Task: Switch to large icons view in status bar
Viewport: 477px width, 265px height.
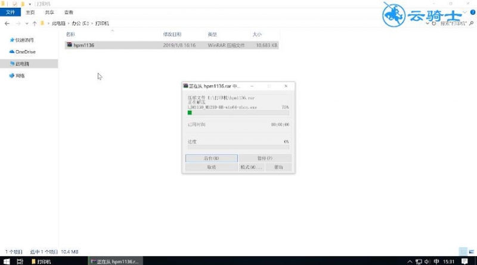Action: click(x=471, y=252)
